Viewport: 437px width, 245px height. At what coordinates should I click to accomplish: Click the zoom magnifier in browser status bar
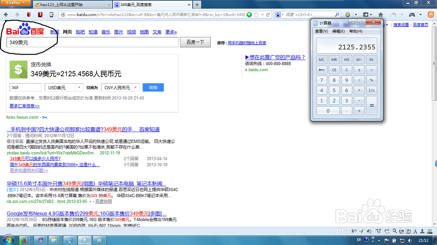(395, 231)
